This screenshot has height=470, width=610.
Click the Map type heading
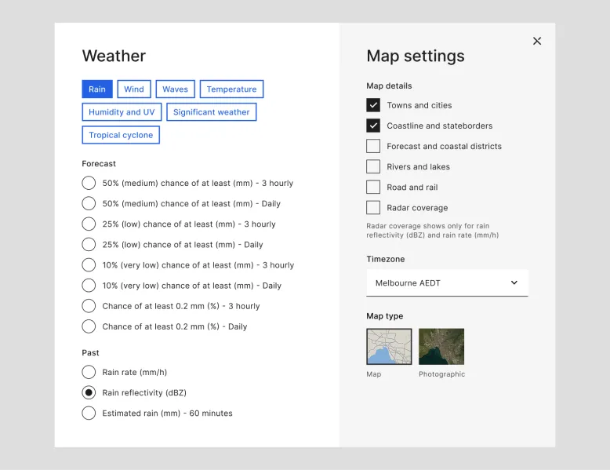[x=385, y=315]
